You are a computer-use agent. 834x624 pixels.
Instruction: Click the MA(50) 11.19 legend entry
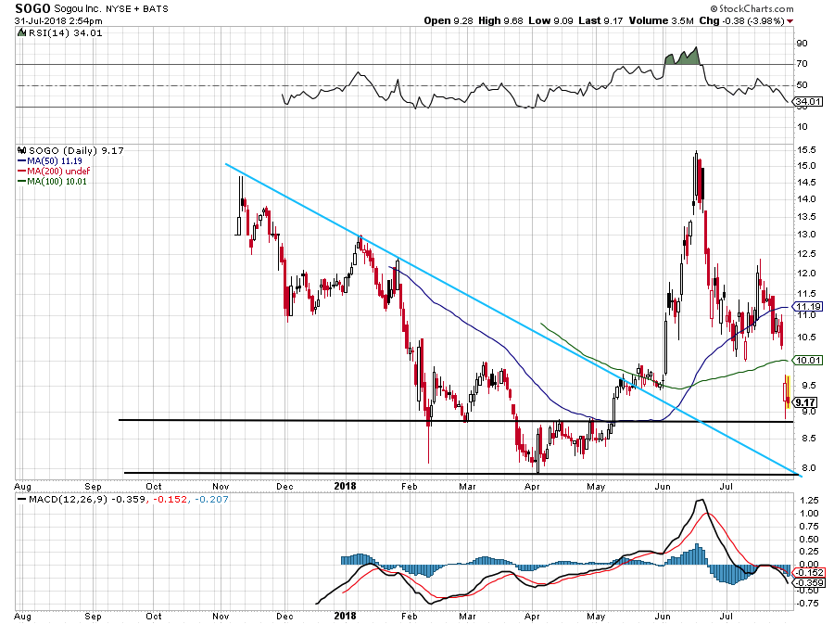click(50, 160)
